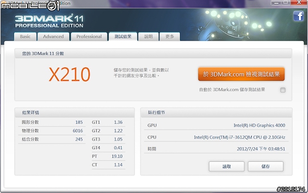Select the PT value 19.10

(117, 156)
